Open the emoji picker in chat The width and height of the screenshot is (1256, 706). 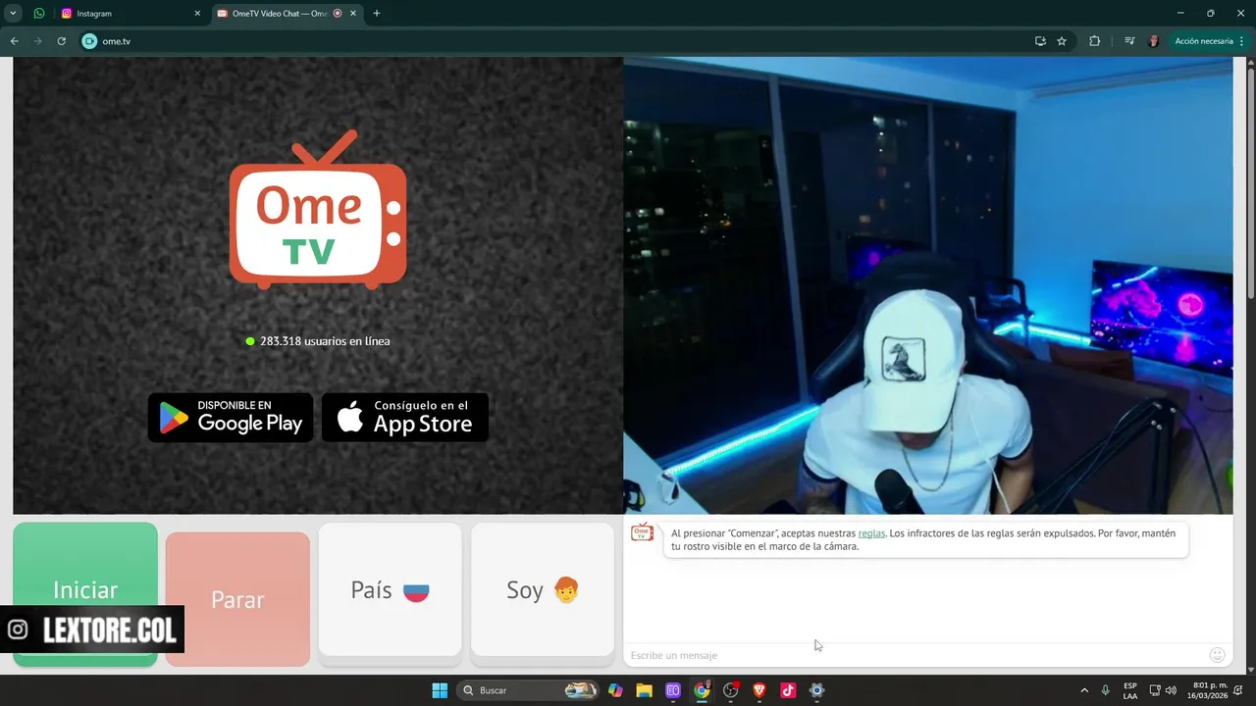click(x=1217, y=655)
